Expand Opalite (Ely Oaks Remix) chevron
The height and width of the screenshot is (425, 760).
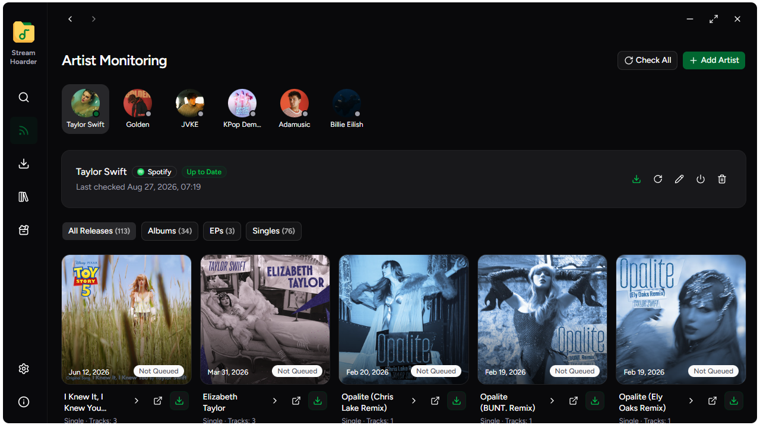[x=691, y=401]
